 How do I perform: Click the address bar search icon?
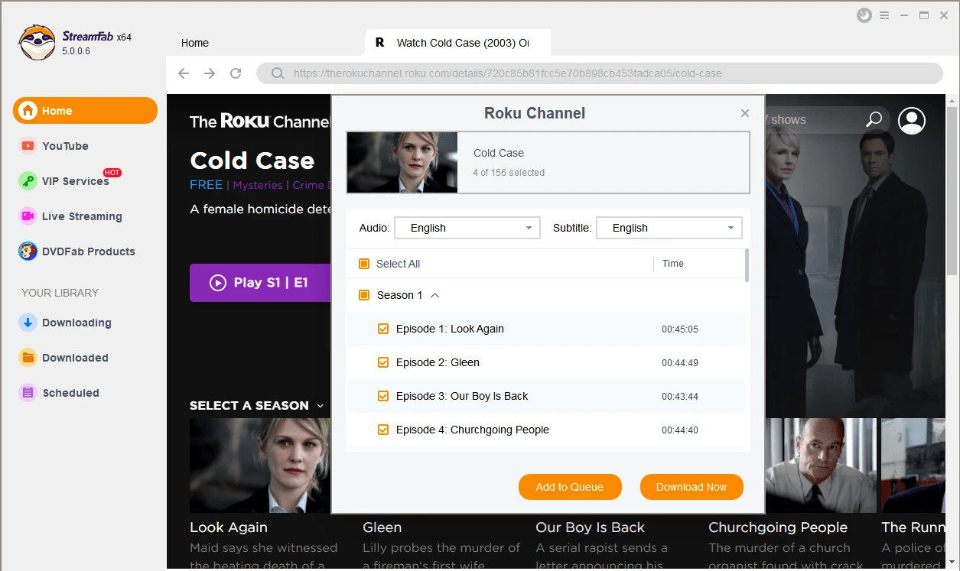277,73
